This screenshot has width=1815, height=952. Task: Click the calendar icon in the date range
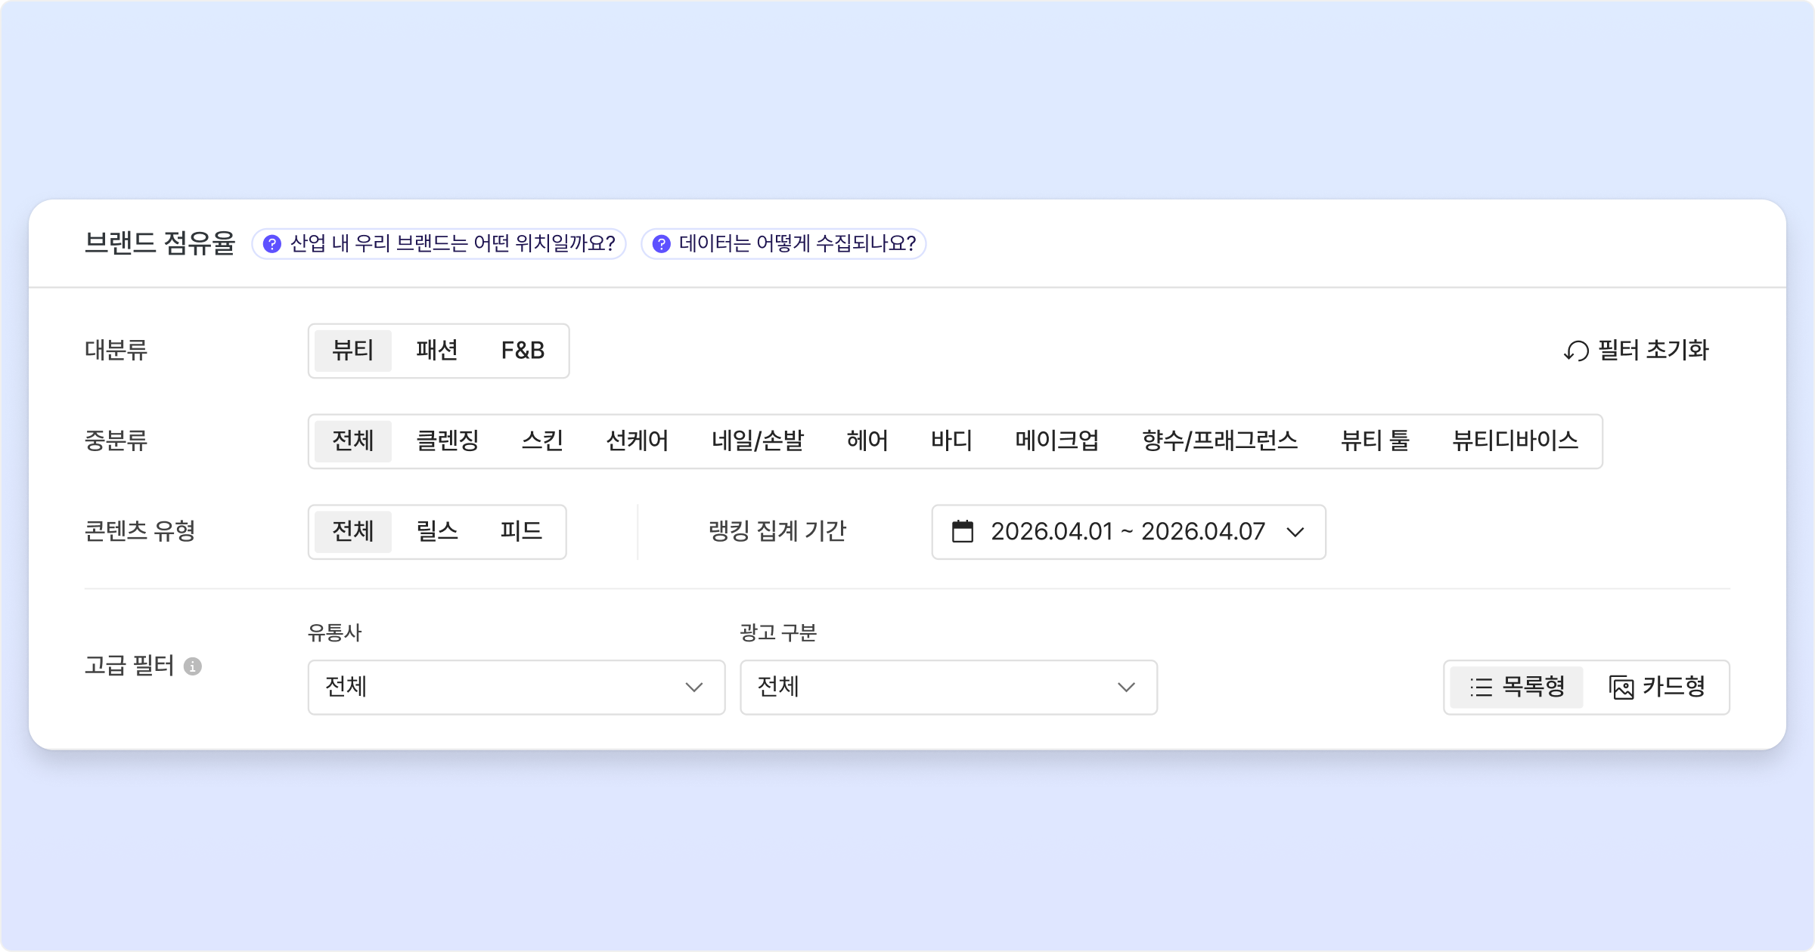pos(963,531)
